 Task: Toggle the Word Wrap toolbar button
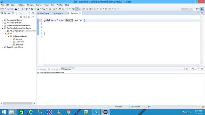tap(80, 9)
